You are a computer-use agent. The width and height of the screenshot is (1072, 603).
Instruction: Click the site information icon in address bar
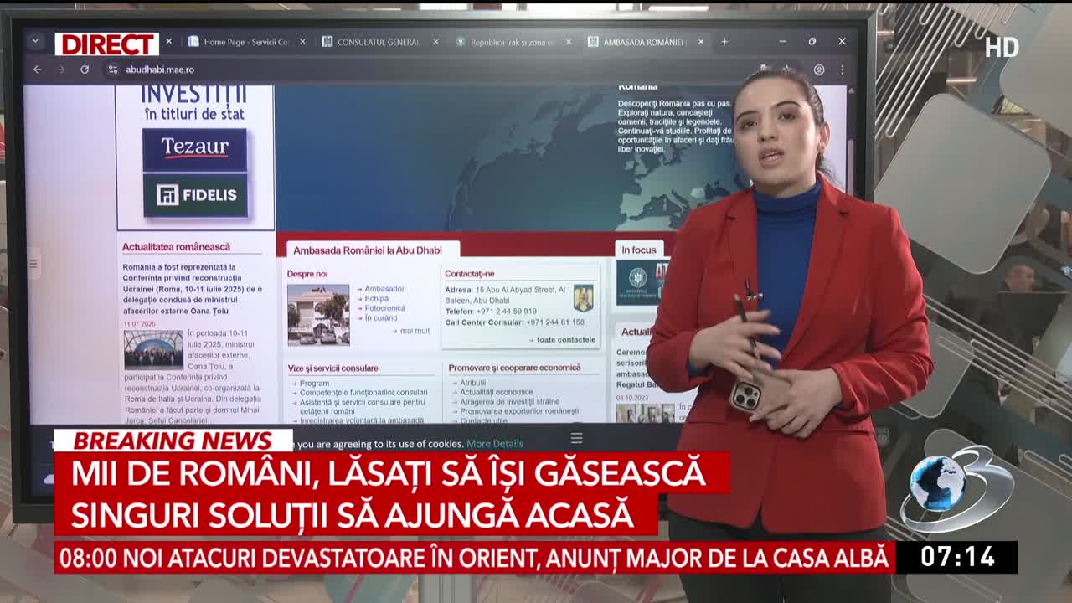click(x=112, y=70)
